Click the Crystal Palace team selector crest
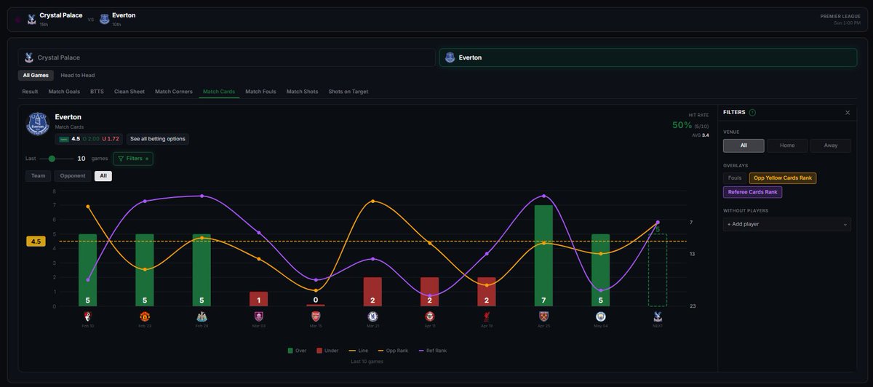The image size is (873, 387). click(29, 57)
